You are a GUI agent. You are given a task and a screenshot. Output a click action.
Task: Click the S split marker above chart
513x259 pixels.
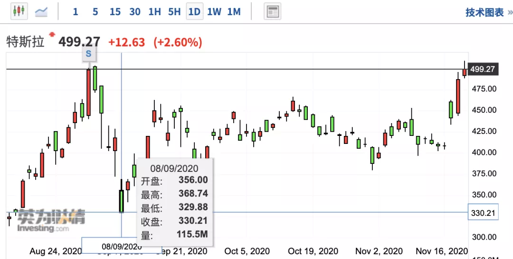89,54
